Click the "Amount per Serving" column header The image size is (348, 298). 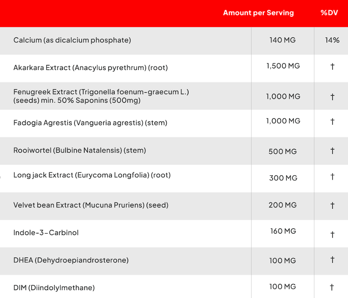click(x=258, y=13)
